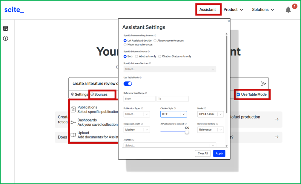
Task: Toggle the Use Table Mode switch
Action: pyautogui.click(x=128, y=84)
